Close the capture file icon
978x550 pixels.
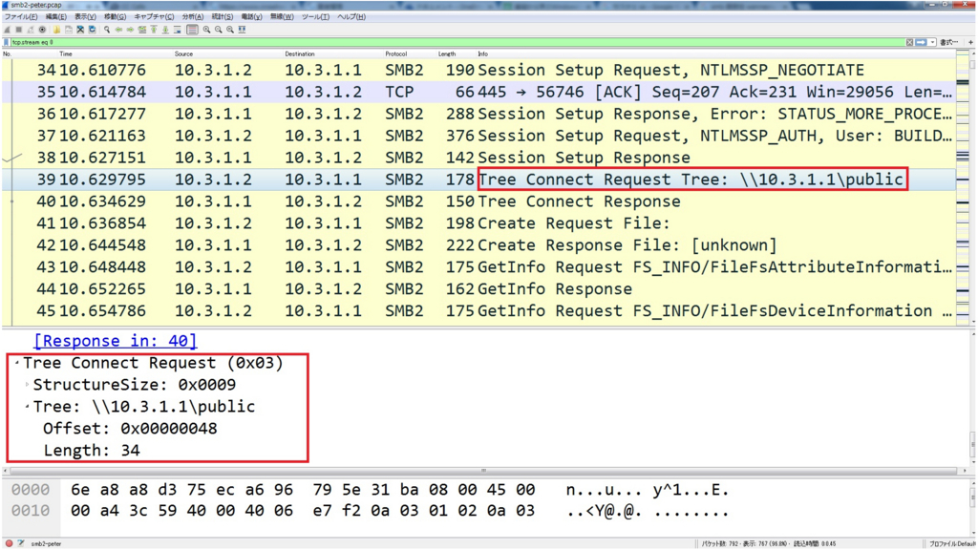coord(80,30)
